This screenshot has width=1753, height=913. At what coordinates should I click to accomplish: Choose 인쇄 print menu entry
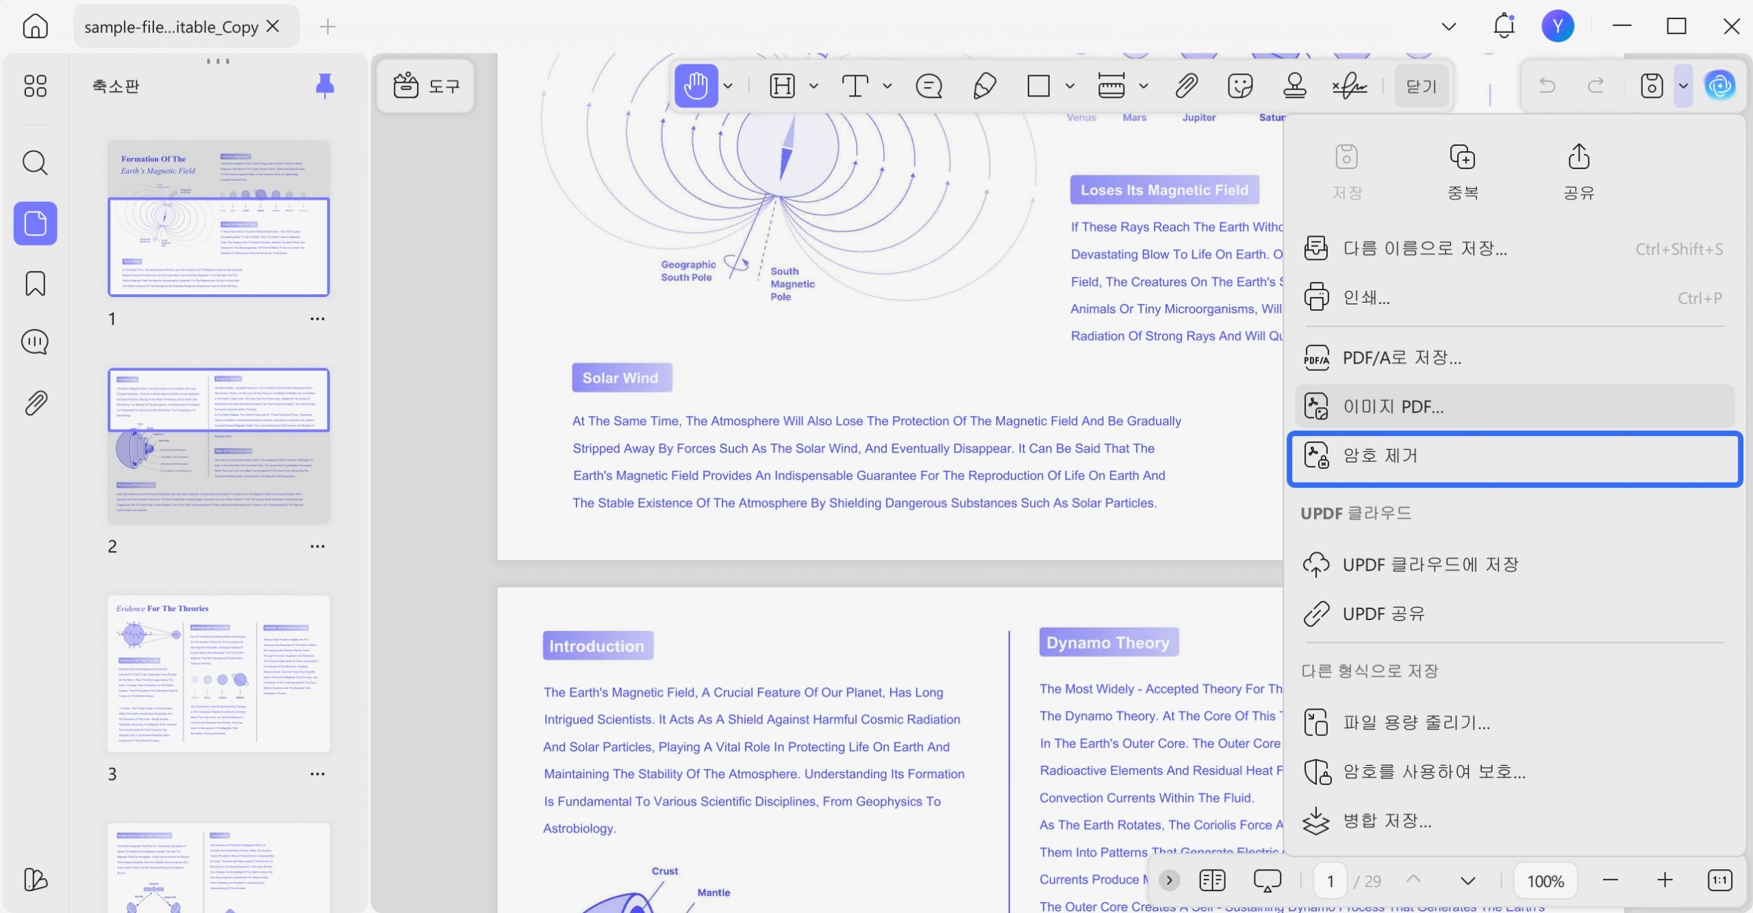pyautogui.click(x=1513, y=298)
